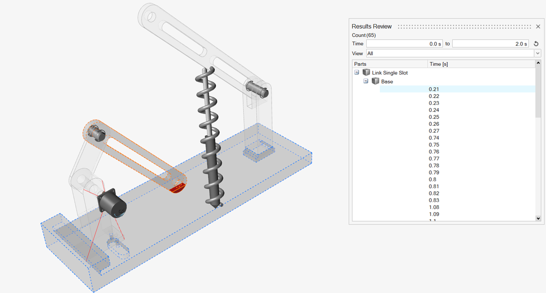Click the reset time range icon

pos(536,44)
